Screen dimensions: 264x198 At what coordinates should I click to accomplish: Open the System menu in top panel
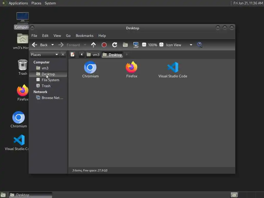coord(50,3)
